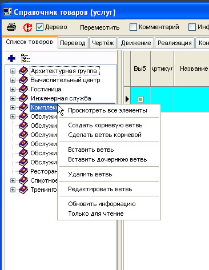Expand the Гостиница branch
The height and width of the screenshot is (270, 209).
coord(13,90)
